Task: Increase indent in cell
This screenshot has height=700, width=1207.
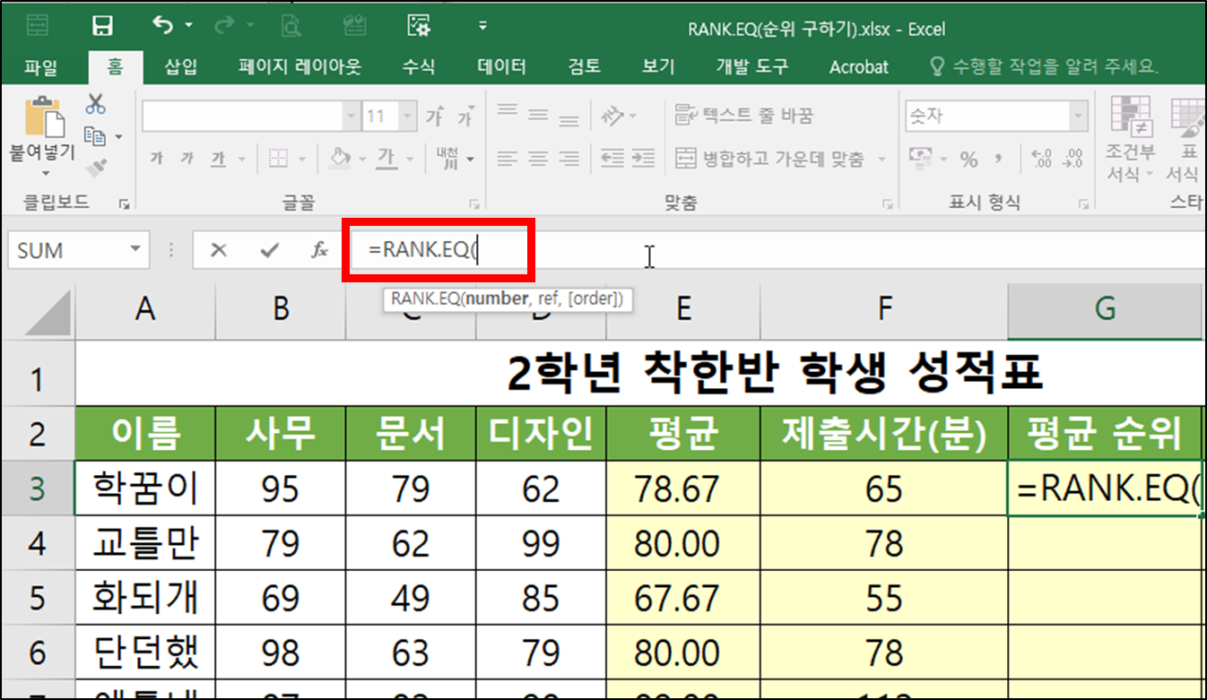Action: pos(643,159)
